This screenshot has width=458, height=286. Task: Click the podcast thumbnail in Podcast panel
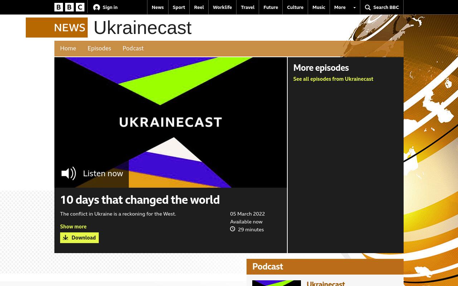tap(277, 283)
